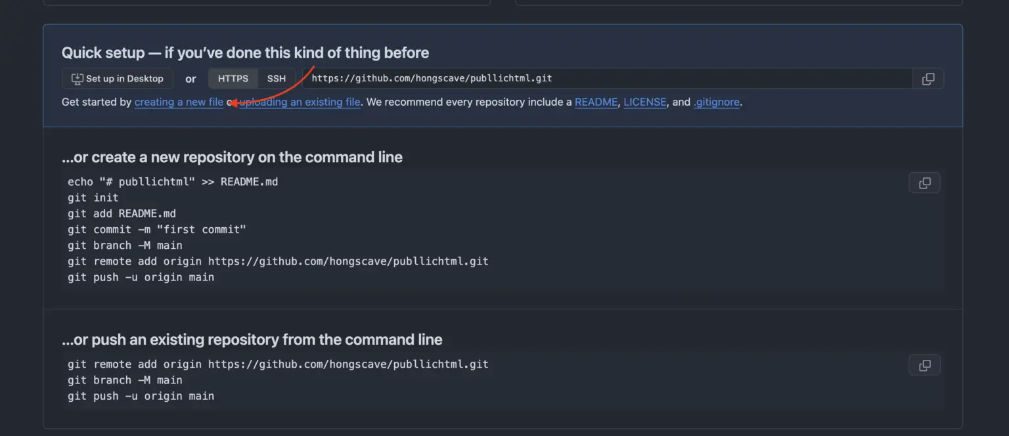Click the "...or create a new repository" heading
The image size is (1009, 436).
tap(232, 157)
